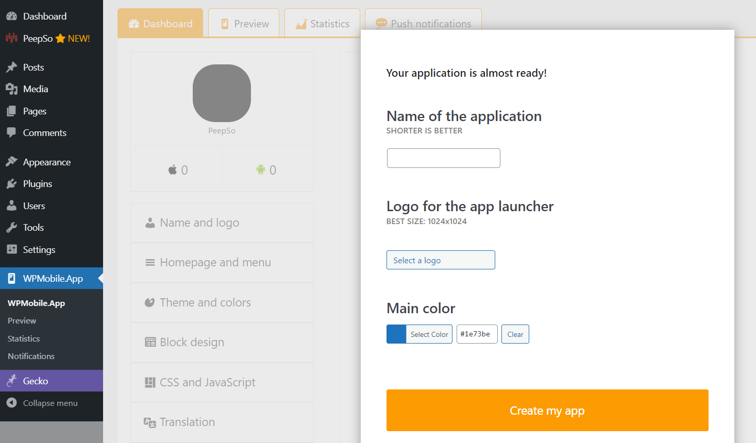
Task: Focus the application name input field
Action: pos(444,158)
